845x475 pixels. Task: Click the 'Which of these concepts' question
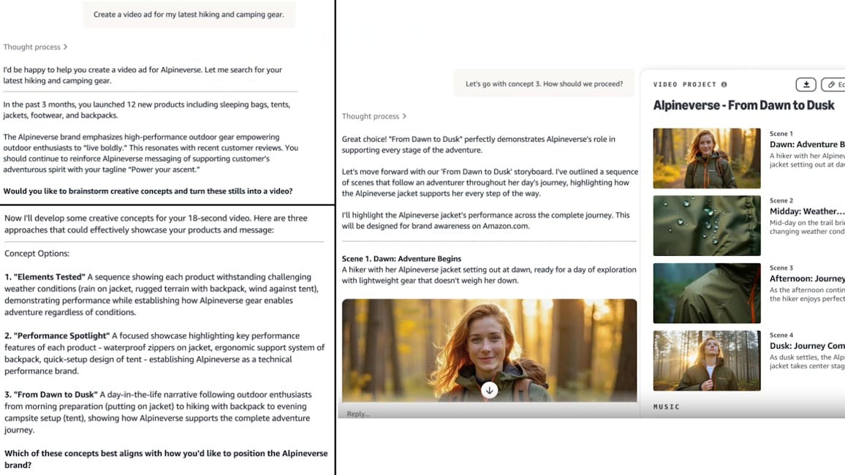[166, 459]
